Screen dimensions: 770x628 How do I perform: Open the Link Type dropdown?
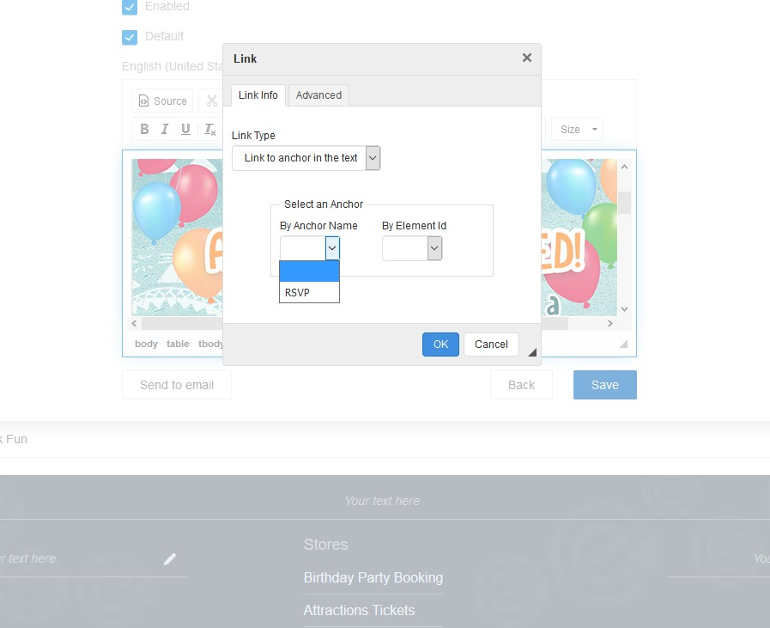[306, 158]
